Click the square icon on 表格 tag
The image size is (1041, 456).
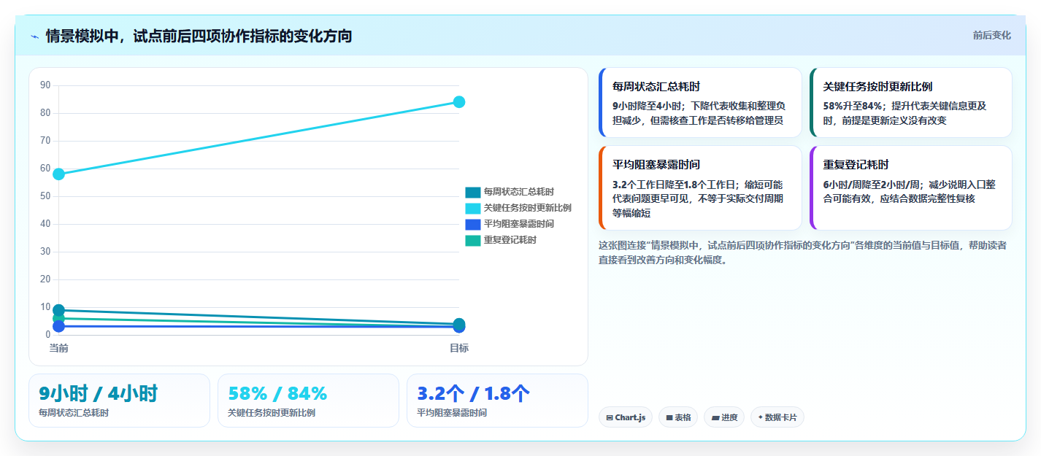(669, 418)
